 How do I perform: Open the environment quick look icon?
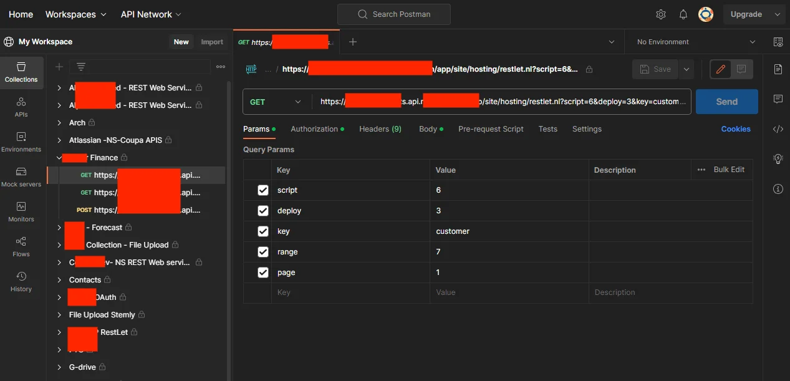click(x=778, y=42)
